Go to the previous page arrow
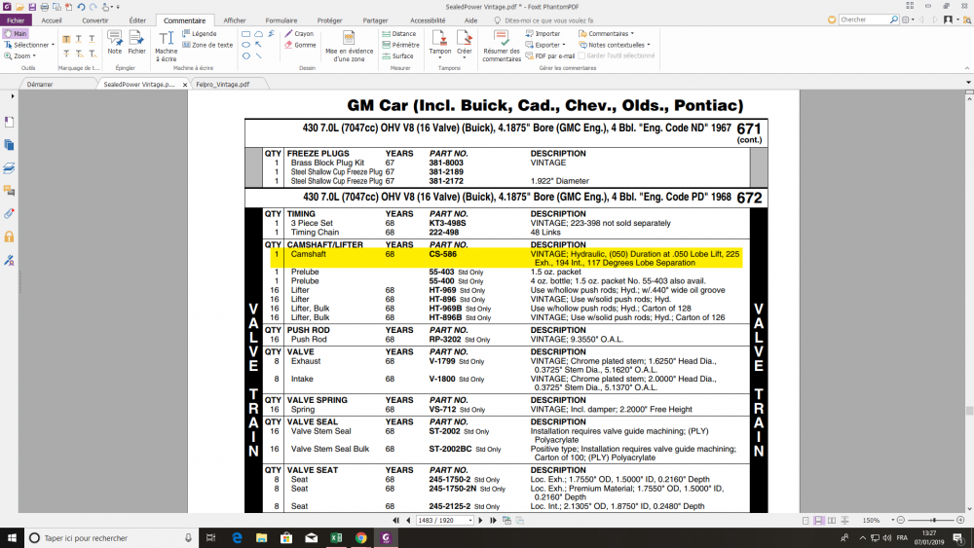Screen dimensions: 974x548 (408, 521)
